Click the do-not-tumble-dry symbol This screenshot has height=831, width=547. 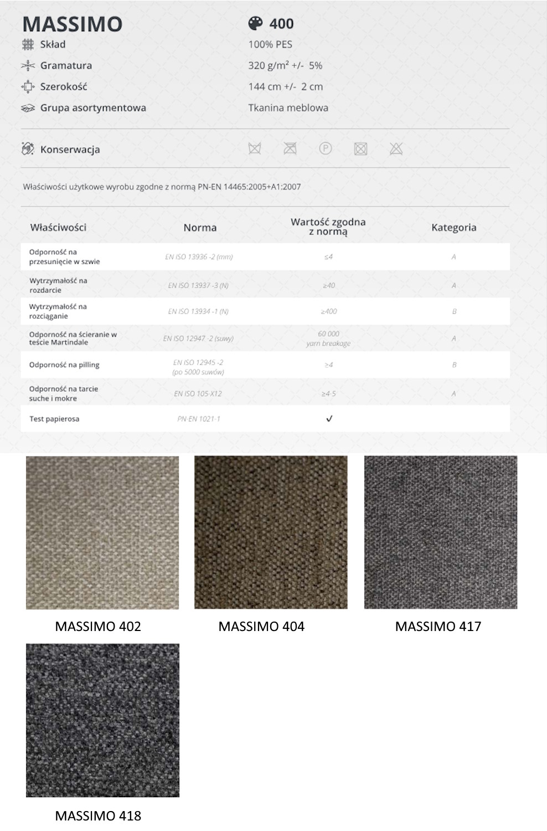pyautogui.click(x=360, y=148)
